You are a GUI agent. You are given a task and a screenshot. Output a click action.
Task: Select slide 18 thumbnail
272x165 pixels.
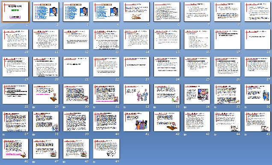pyautogui.click(x=257, y=39)
